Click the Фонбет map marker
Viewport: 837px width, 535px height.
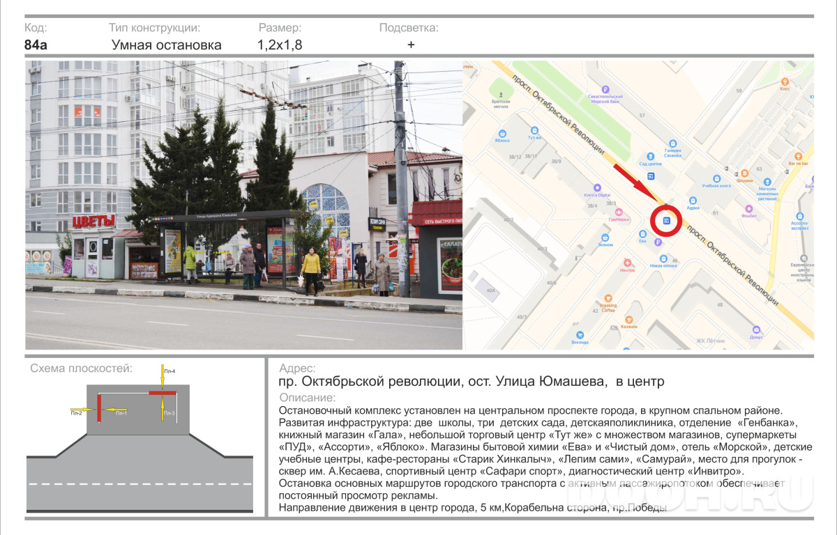749,208
